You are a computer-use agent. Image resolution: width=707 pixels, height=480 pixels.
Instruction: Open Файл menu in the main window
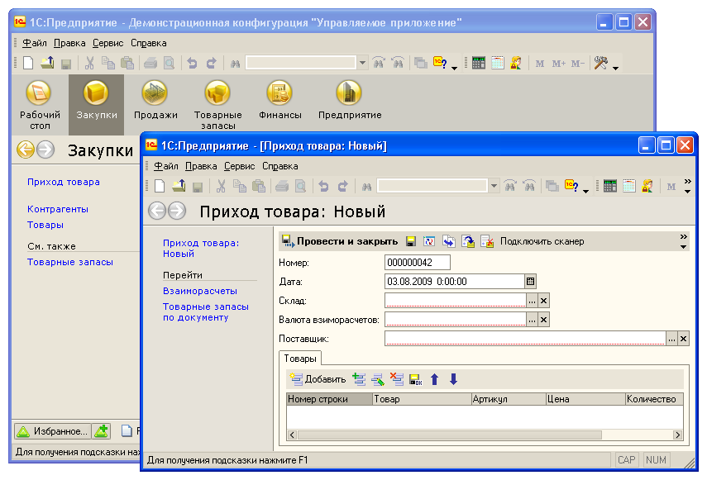coord(34,43)
